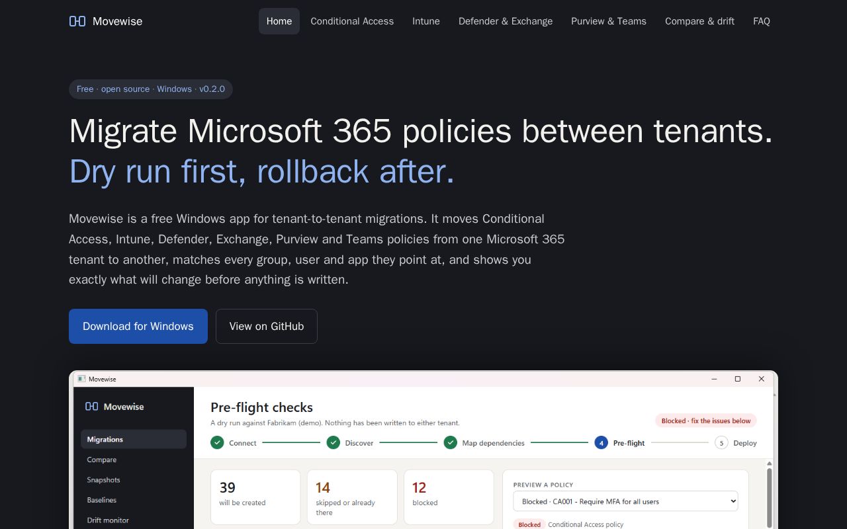Click the Movewise brand name in header

coord(117,21)
